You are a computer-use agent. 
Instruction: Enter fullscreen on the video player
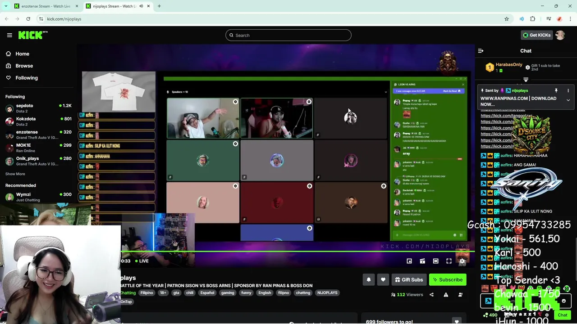[x=449, y=261]
